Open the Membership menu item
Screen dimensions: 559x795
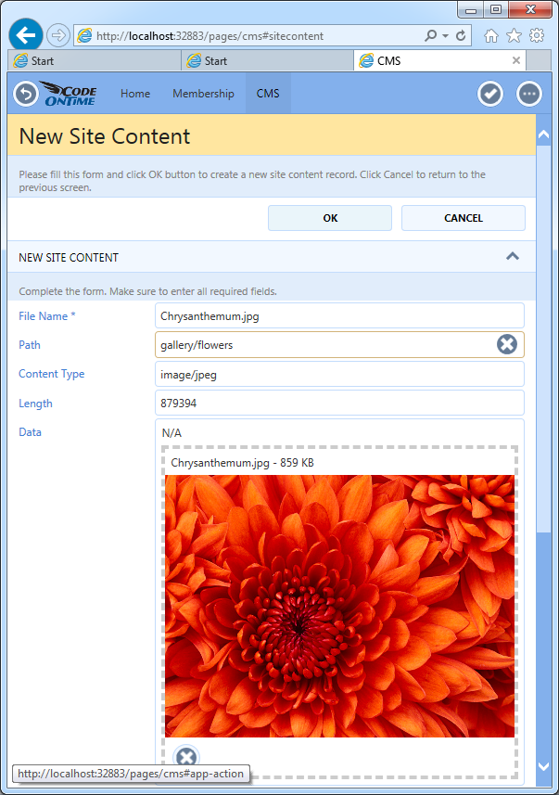coord(203,94)
